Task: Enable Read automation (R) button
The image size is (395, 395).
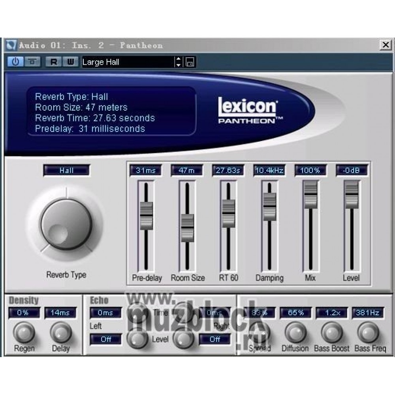Action: point(54,62)
